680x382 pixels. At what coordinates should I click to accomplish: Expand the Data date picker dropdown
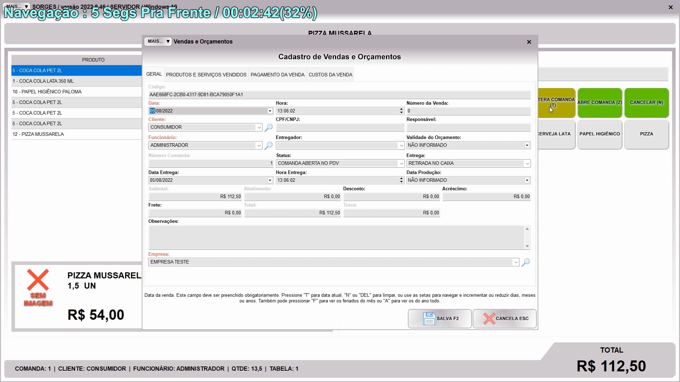point(270,111)
